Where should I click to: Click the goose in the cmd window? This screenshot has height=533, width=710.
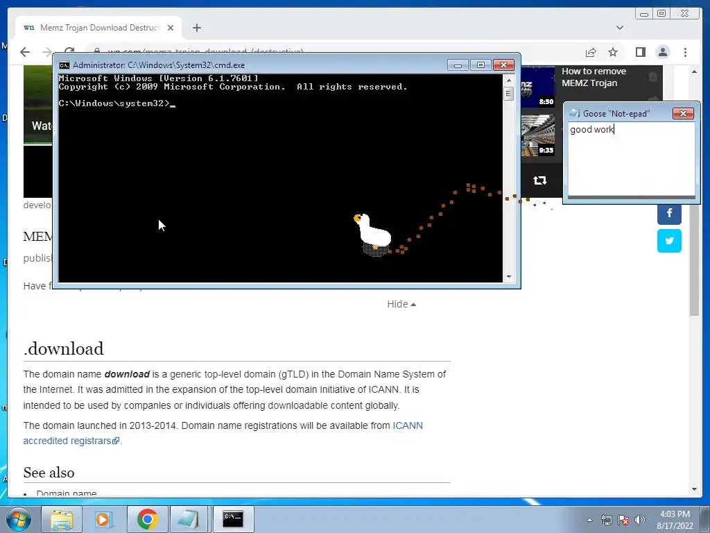click(x=372, y=233)
